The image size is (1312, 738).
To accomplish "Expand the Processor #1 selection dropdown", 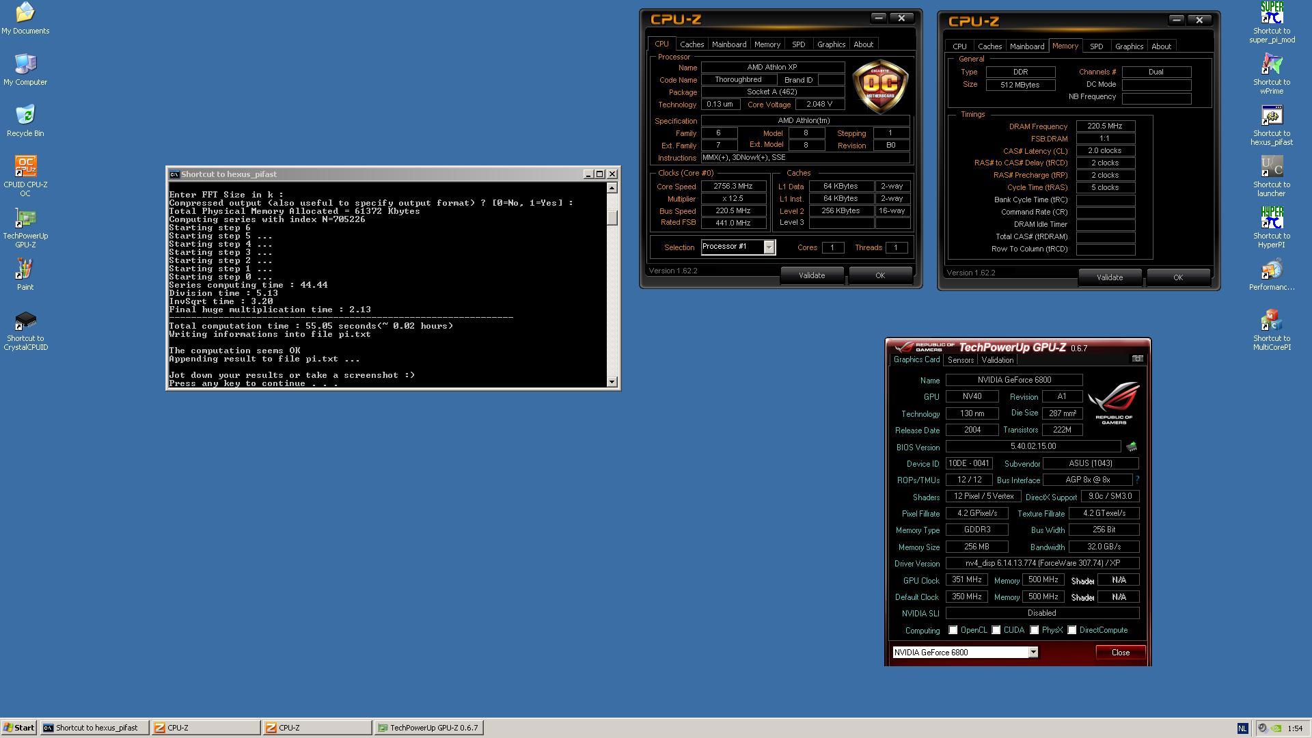I will pyautogui.click(x=769, y=247).
